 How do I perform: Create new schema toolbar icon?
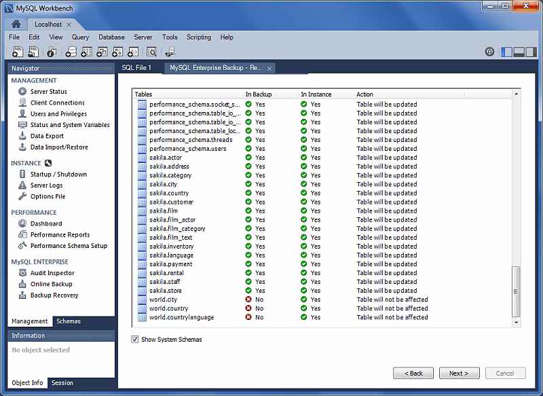pos(71,52)
